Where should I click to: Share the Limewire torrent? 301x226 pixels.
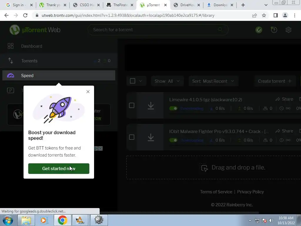pyautogui.click(x=284, y=99)
